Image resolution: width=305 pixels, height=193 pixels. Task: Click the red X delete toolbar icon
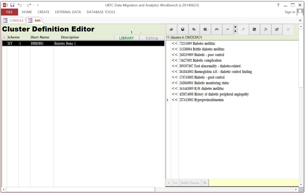(x=217, y=29)
